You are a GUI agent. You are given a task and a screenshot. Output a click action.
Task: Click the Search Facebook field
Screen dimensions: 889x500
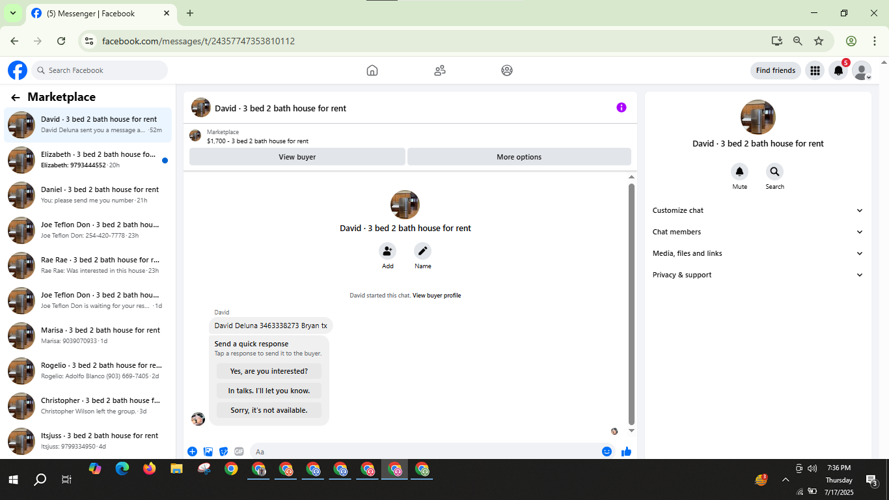click(100, 70)
